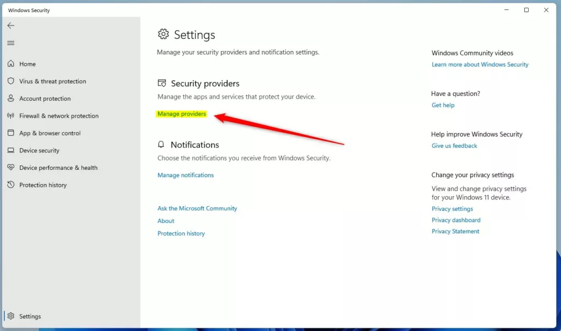Select Settings in the sidebar

pos(30,316)
